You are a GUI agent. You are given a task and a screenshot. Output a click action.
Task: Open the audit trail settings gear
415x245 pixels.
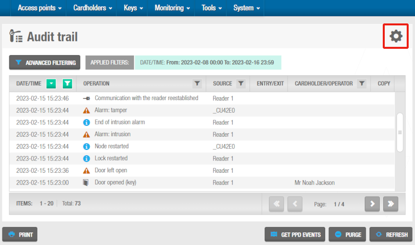(395, 36)
